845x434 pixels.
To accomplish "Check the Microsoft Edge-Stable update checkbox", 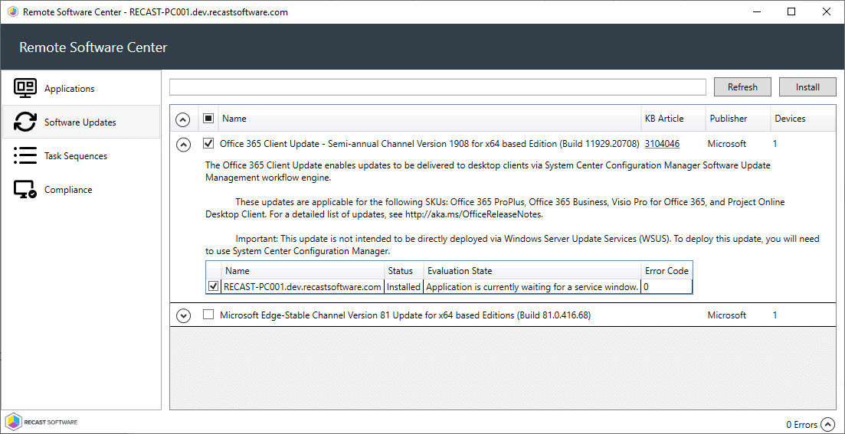I will (x=208, y=315).
